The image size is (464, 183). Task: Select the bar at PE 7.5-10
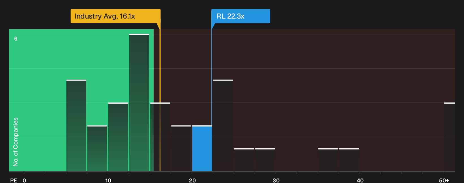tap(97, 148)
